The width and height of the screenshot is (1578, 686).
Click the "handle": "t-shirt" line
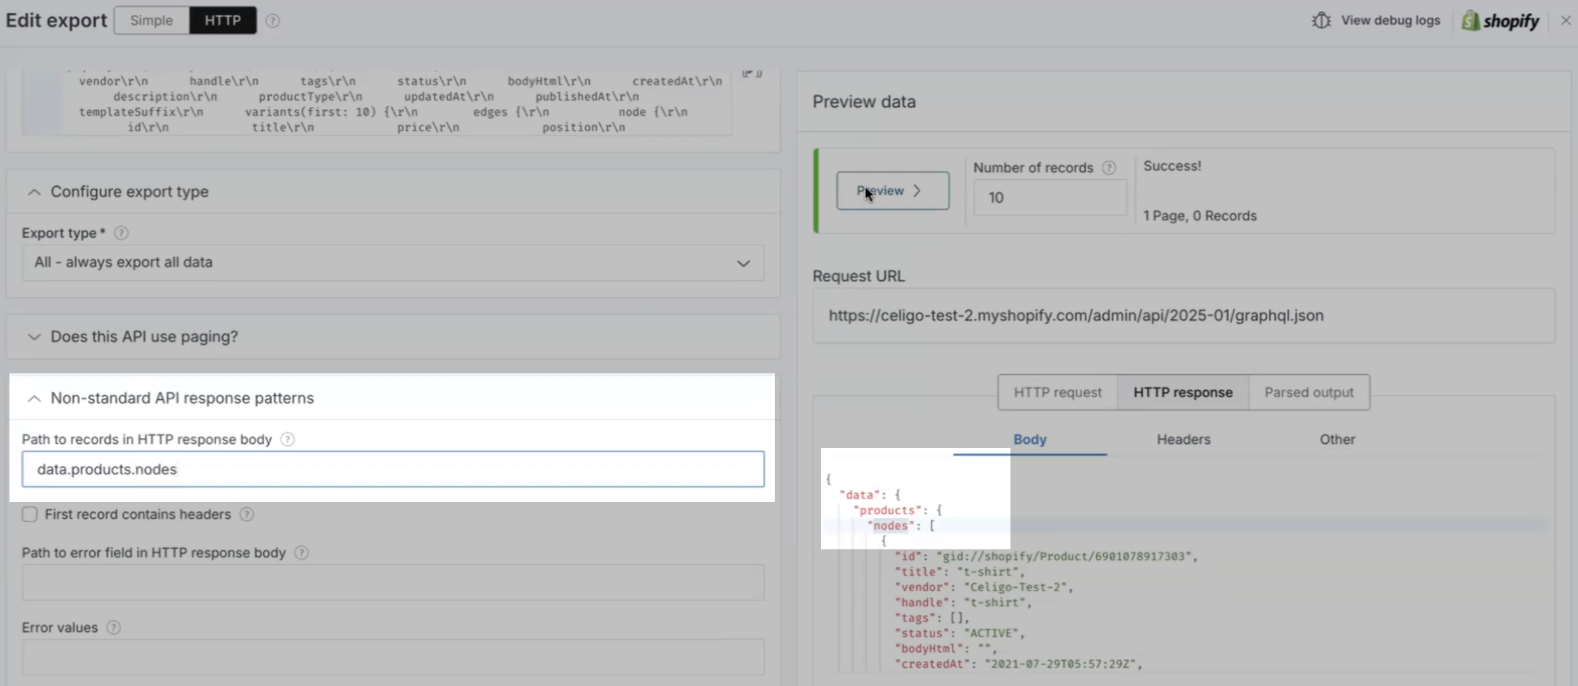(x=963, y=602)
